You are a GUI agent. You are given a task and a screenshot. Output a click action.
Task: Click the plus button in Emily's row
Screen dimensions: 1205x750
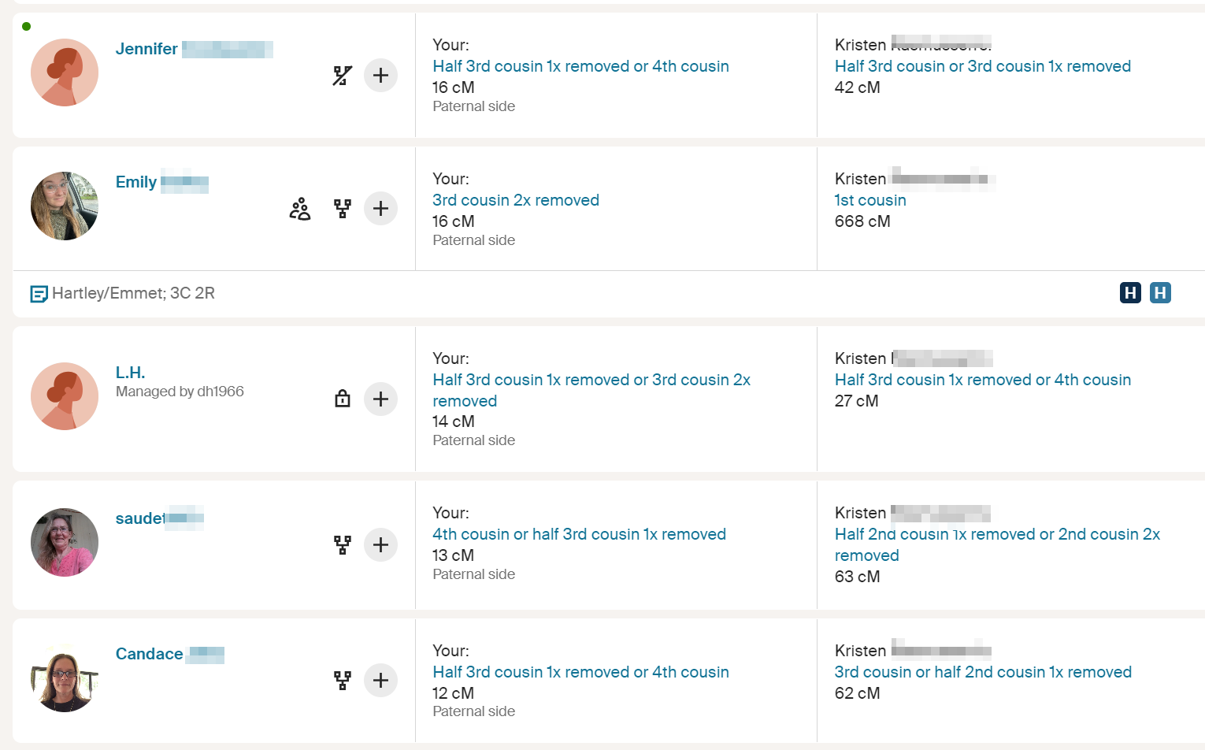click(380, 209)
